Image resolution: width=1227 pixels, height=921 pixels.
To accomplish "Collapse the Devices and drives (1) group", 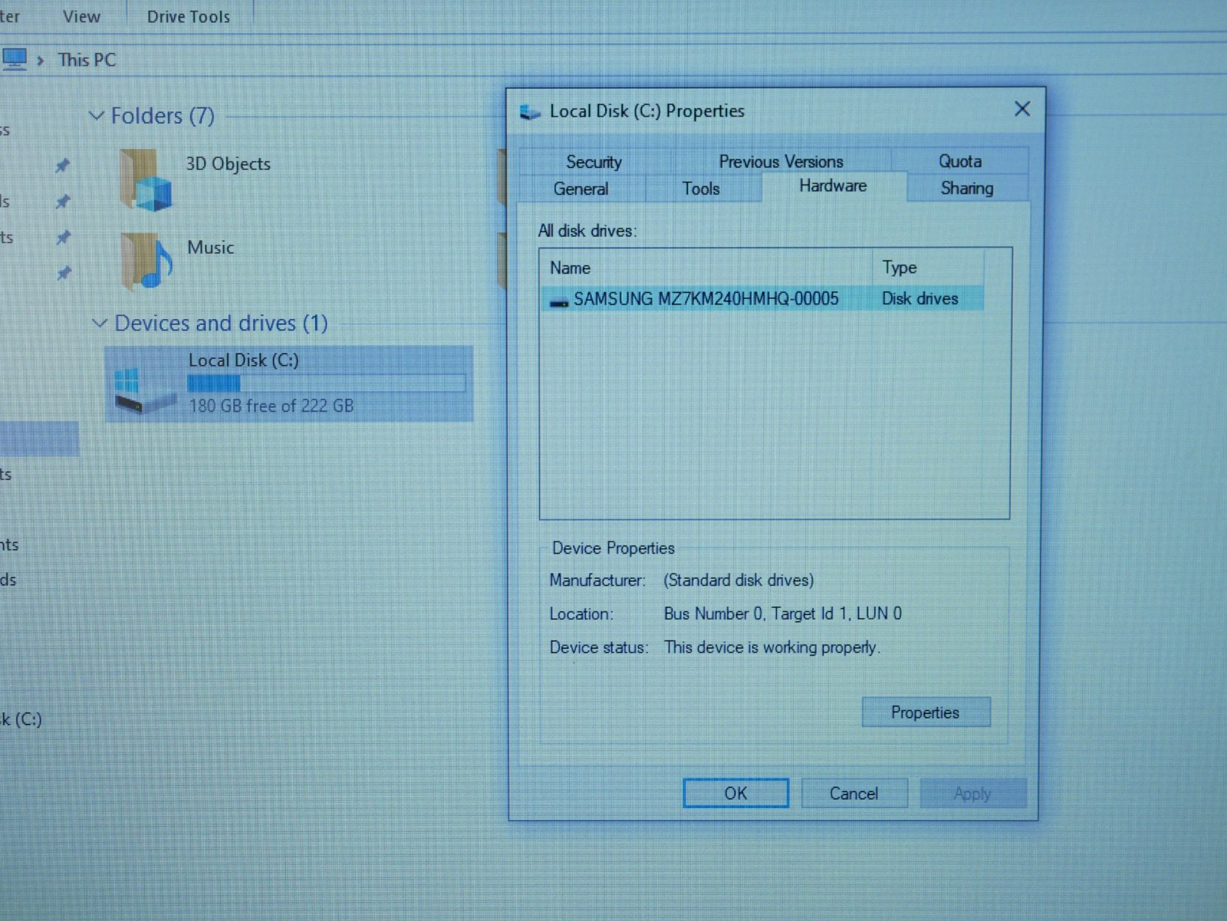I will [99, 323].
